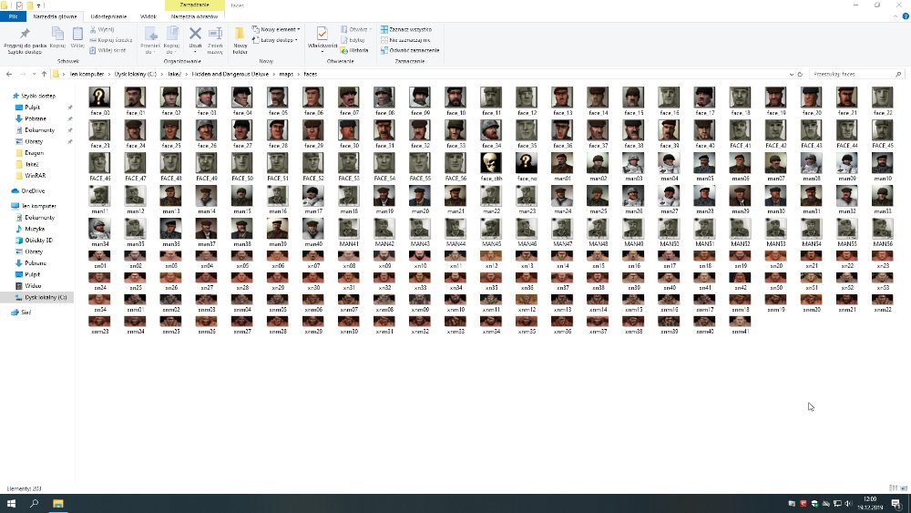Click Zaznacz wszystko to select all
Image resolution: width=911 pixels, height=513 pixels.
tap(409, 29)
